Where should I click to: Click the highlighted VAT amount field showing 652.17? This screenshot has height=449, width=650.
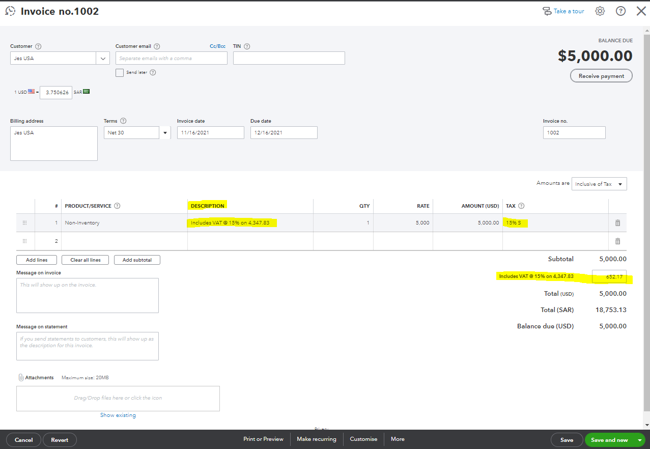610,276
